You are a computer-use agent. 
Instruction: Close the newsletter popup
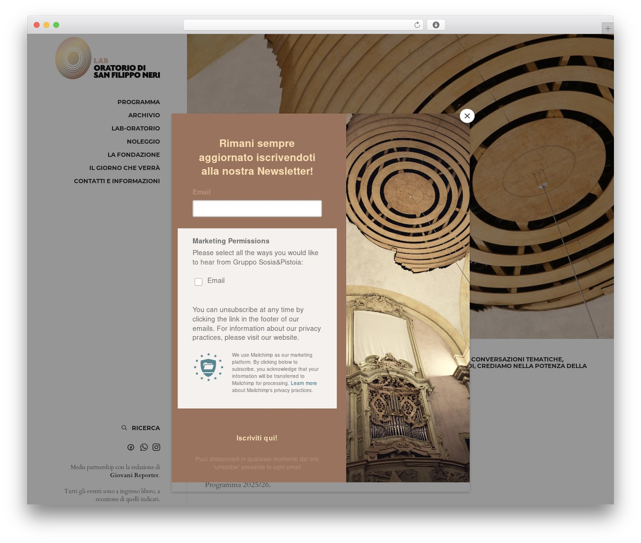click(467, 116)
